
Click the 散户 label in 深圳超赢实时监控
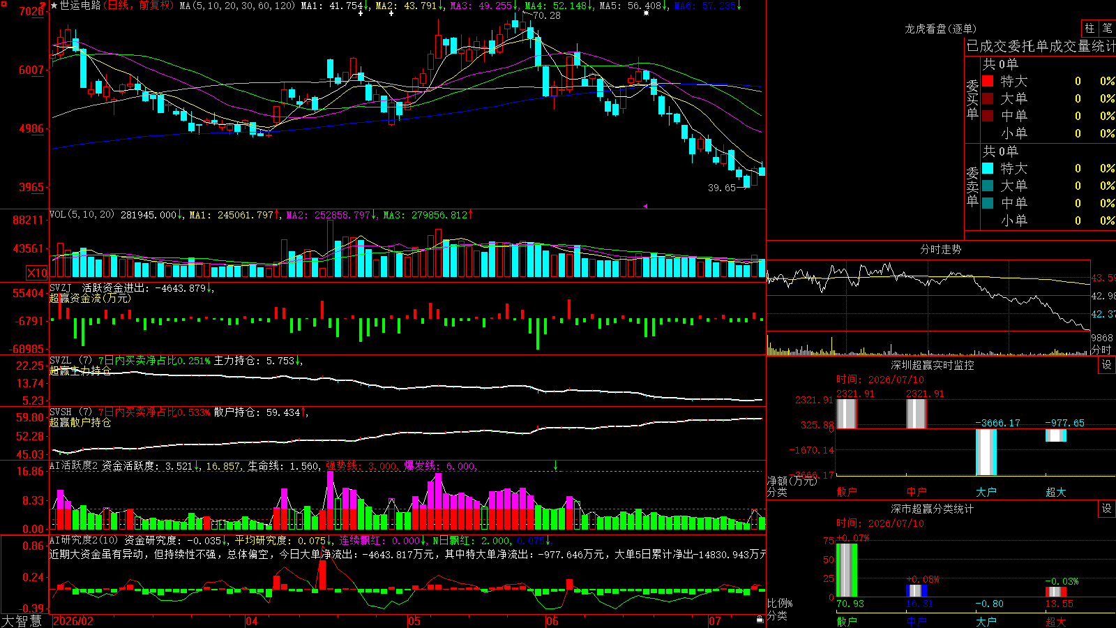847,492
